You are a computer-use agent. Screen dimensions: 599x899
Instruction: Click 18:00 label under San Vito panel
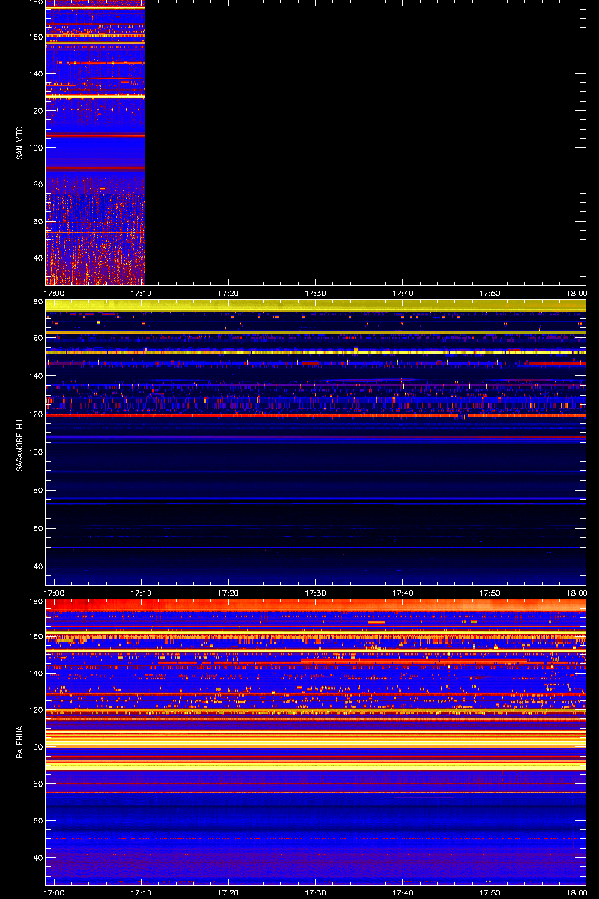click(577, 293)
